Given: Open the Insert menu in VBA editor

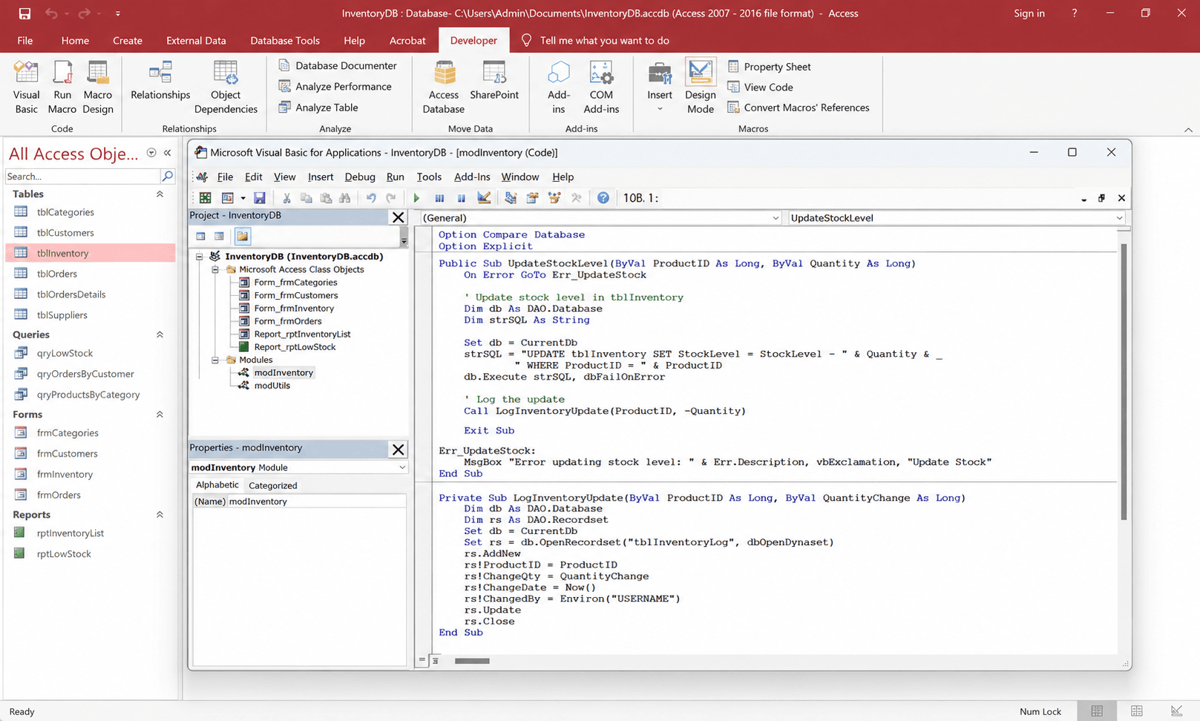Looking at the screenshot, I should pyautogui.click(x=321, y=177).
